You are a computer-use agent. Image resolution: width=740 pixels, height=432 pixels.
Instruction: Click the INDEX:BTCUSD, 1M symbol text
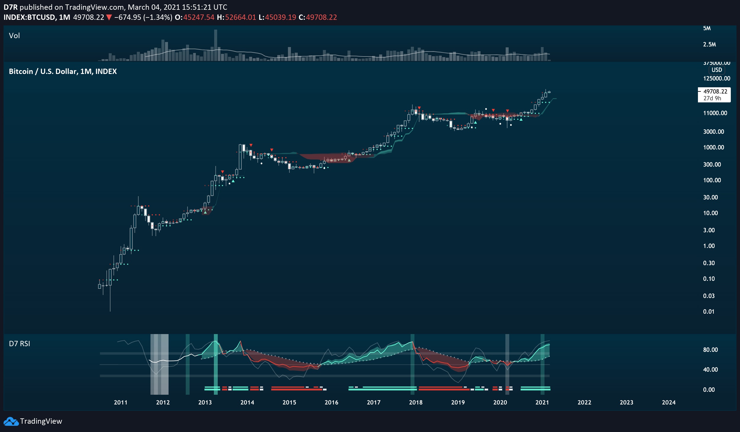(37, 17)
